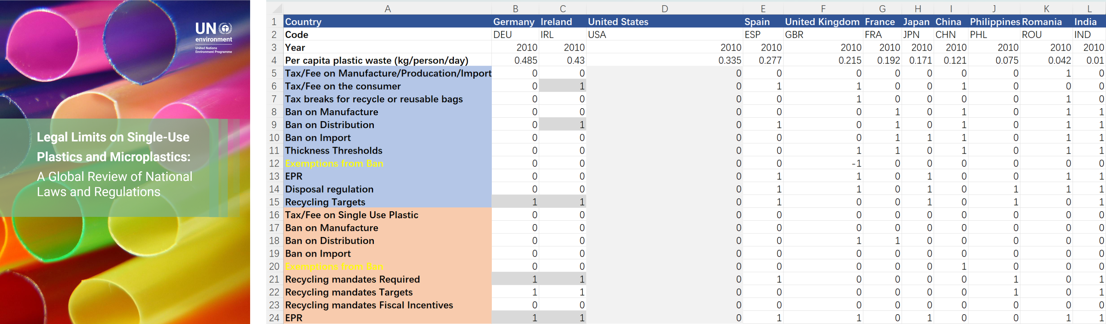Select the "Romania" header cell

1046,22
